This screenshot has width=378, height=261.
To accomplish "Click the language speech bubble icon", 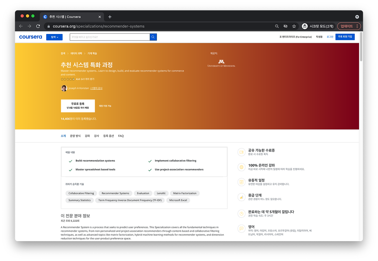I will click(x=242, y=228).
